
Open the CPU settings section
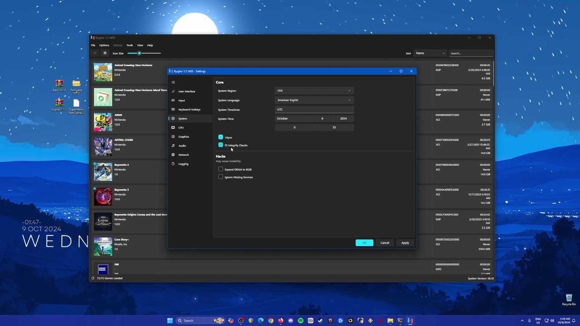point(189,128)
